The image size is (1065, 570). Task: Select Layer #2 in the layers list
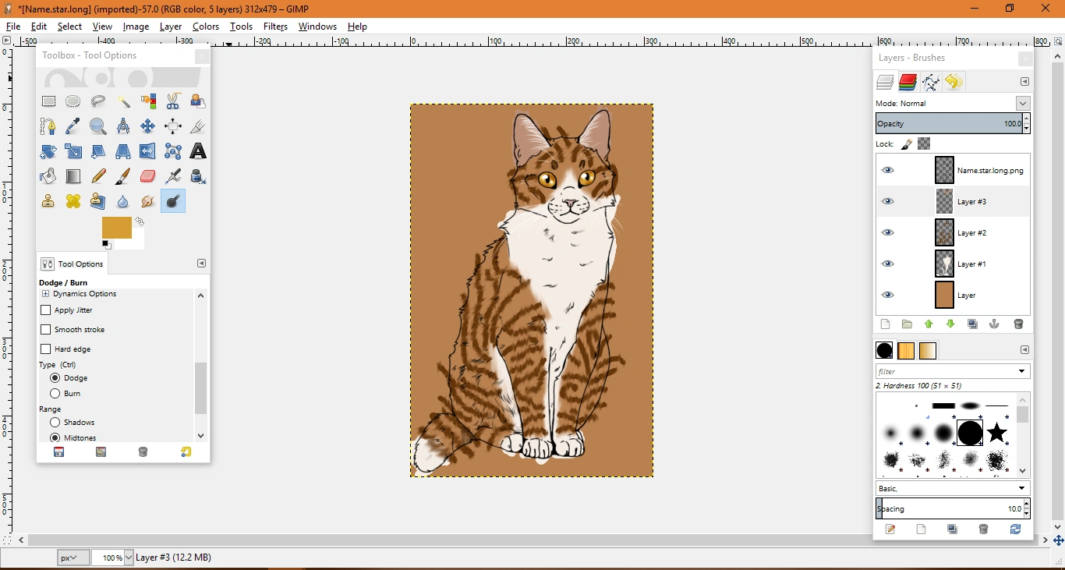tap(953, 232)
